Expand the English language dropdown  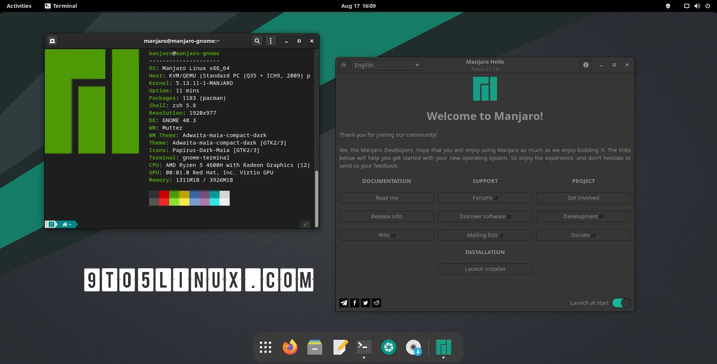click(387, 65)
